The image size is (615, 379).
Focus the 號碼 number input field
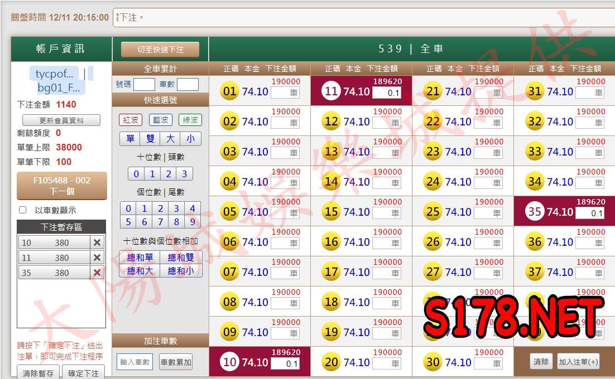click(x=144, y=84)
